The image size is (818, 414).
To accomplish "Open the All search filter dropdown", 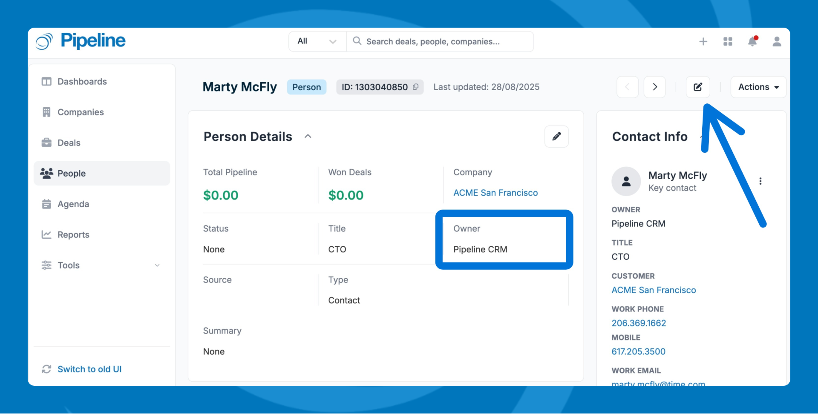I will (x=317, y=41).
